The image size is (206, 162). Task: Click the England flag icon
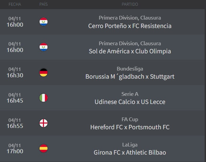44,123
